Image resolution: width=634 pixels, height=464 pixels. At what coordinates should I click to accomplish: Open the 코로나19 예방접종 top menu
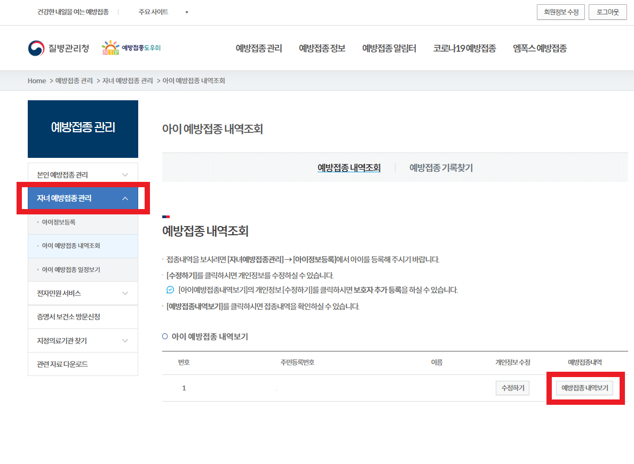(465, 48)
